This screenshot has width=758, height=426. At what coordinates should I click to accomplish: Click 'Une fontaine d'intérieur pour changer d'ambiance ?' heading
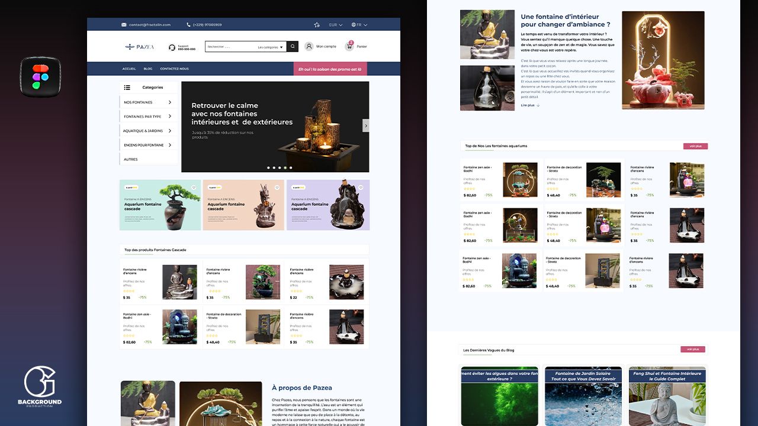(x=566, y=21)
